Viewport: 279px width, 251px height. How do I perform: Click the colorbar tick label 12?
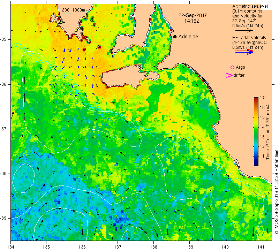point(262,146)
